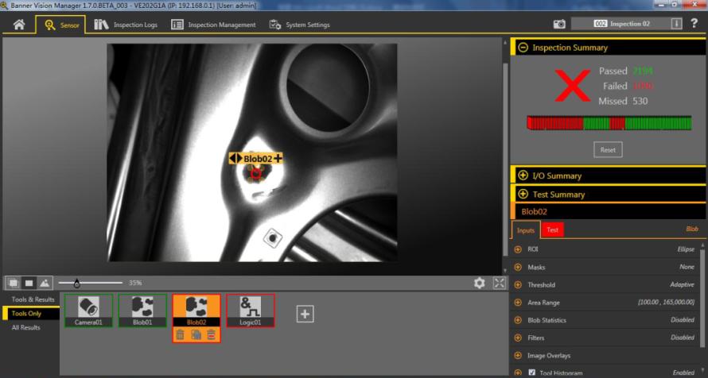Screen dimensions: 708x378
Task: Expand the I/O Summary section
Action: tap(523, 175)
